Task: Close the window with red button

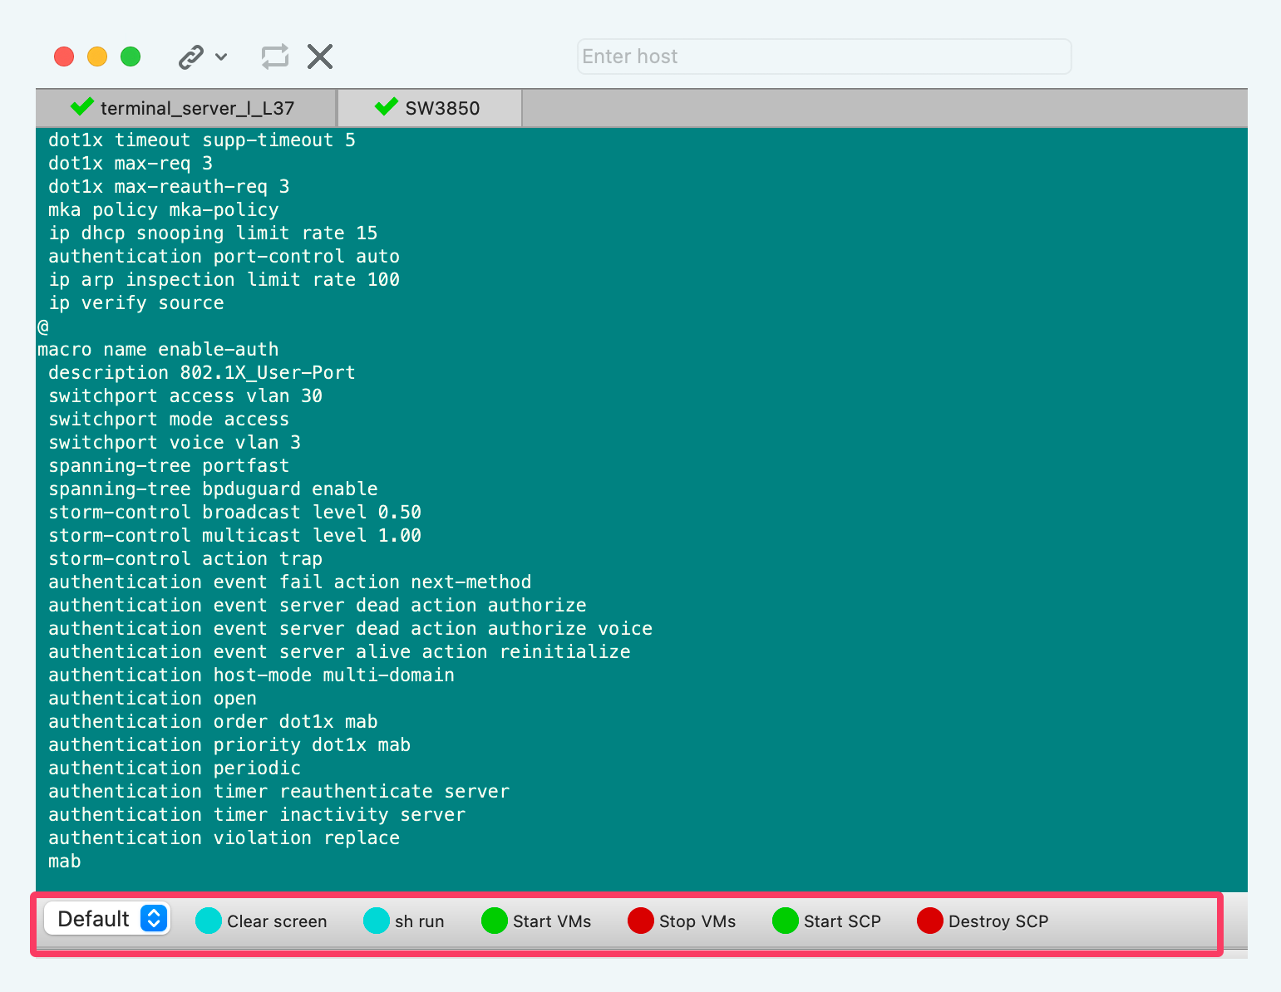Action: pos(64,56)
